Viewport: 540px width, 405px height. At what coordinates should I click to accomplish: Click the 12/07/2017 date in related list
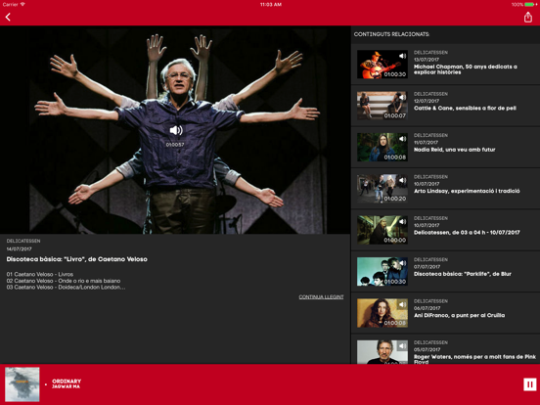427,101
